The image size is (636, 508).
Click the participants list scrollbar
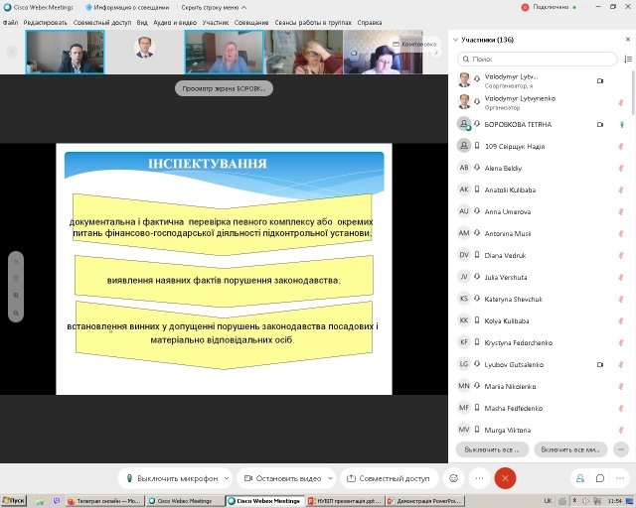point(633,93)
